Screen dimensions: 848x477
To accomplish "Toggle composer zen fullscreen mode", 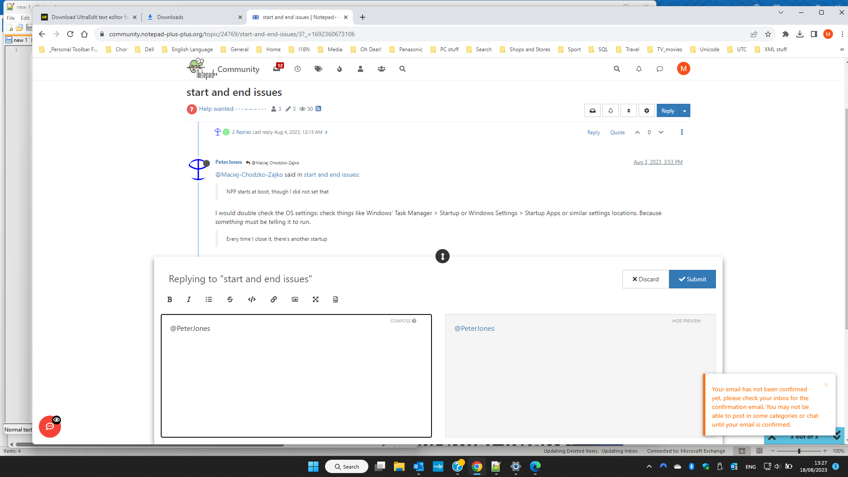I will 316,299.
